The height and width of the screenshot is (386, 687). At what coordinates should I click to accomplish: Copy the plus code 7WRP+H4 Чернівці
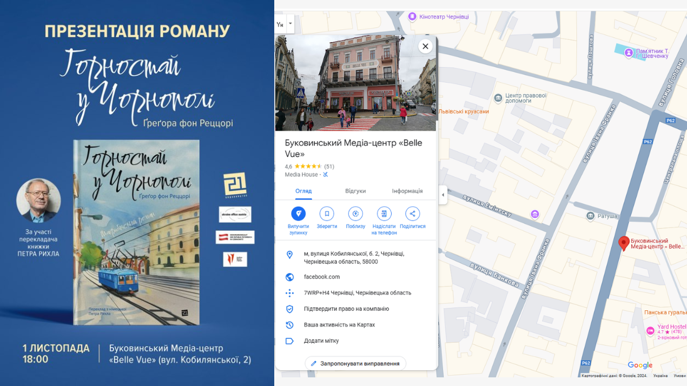click(x=356, y=292)
